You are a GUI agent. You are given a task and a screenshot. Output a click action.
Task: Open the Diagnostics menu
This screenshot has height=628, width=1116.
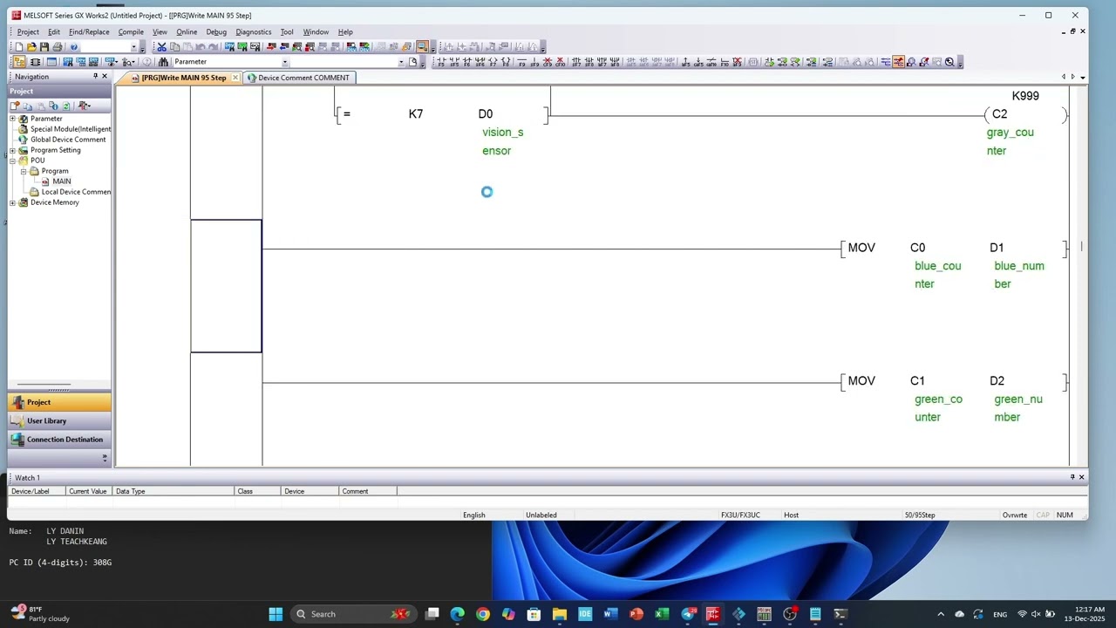pyautogui.click(x=254, y=32)
